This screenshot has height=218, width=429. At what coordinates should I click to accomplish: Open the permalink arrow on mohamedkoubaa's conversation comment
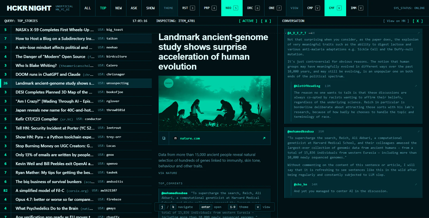pyautogui.click(x=418, y=131)
